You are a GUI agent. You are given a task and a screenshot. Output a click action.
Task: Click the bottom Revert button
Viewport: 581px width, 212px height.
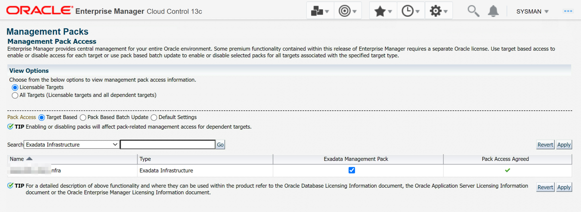pyautogui.click(x=545, y=187)
